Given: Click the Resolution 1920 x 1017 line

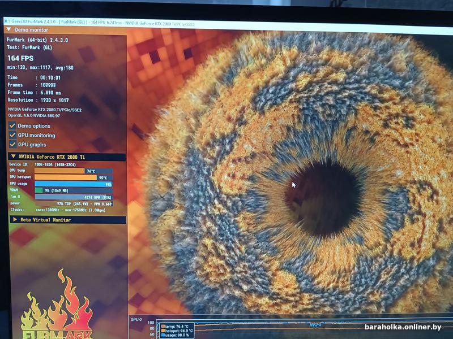Looking at the screenshot, I should [x=39, y=101].
